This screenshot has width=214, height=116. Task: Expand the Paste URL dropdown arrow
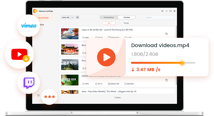(x=72, y=17)
